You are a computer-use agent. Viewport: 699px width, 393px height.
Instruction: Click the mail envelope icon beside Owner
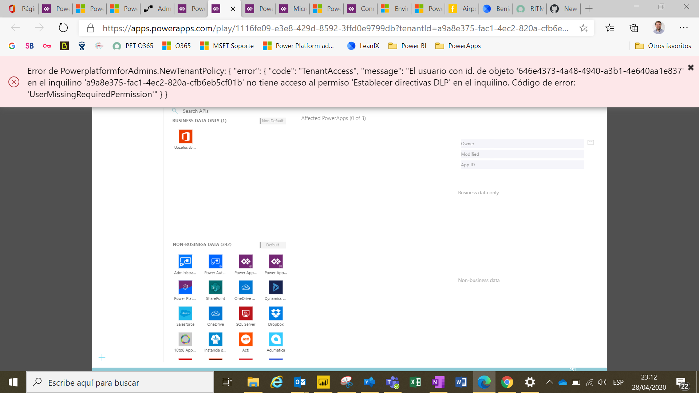(591, 142)
